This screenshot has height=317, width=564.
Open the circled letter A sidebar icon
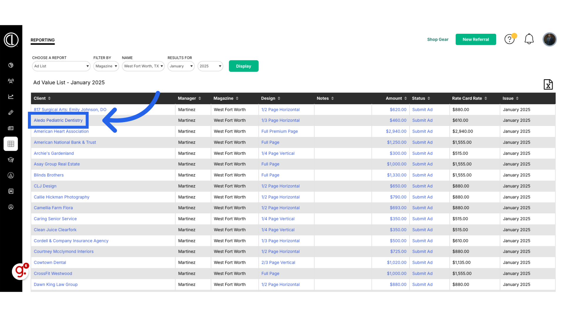click(11, 176)
